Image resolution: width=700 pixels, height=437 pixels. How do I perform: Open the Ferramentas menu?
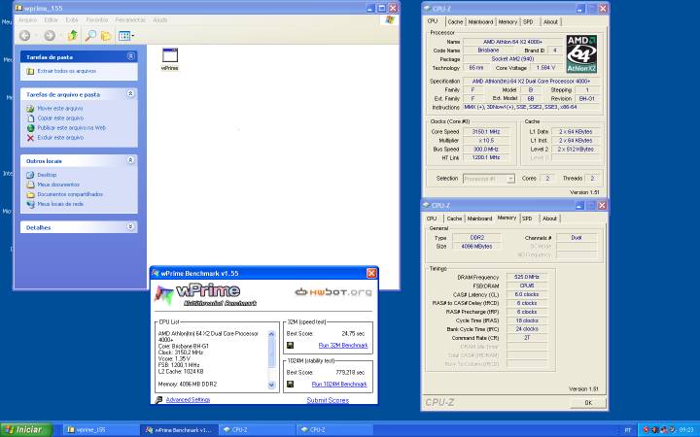coord(130,20)
